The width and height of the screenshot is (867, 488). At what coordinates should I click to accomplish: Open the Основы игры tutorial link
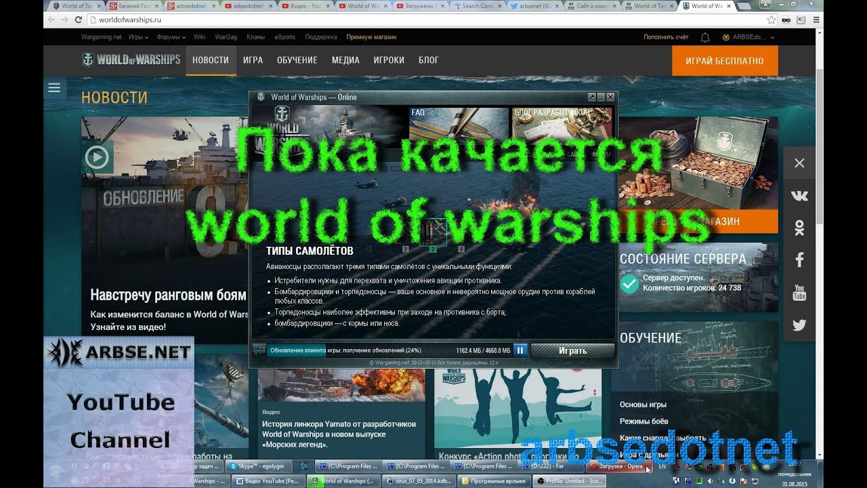(x=643, y=405)
